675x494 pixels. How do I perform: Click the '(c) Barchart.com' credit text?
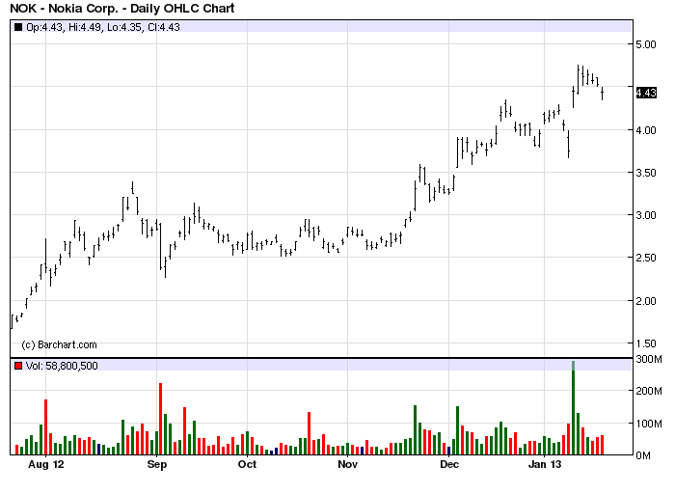[59, 345]
